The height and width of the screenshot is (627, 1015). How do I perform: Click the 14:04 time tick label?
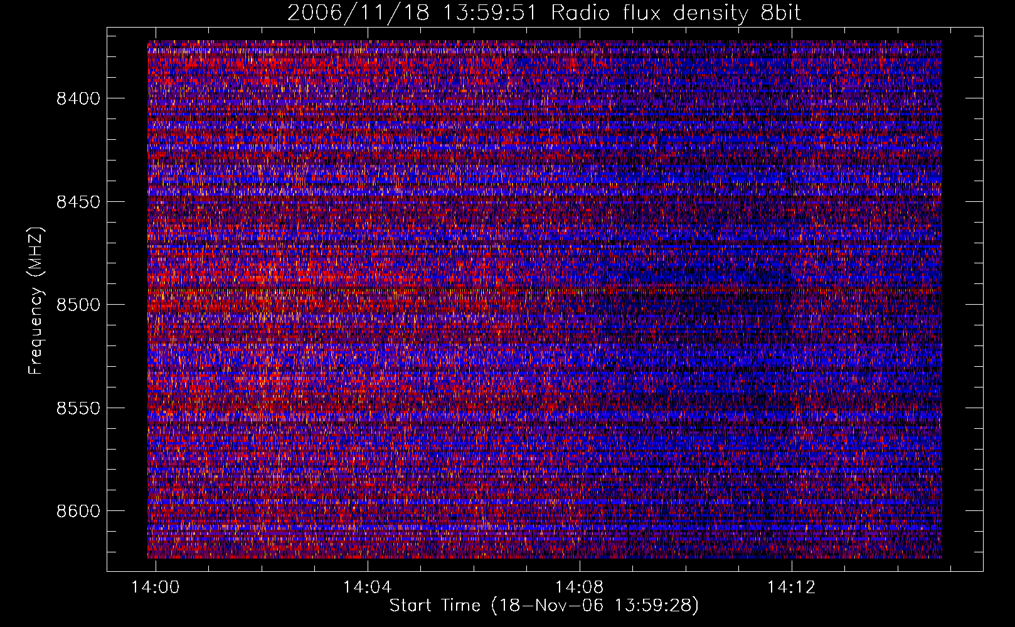pos(367,587)
